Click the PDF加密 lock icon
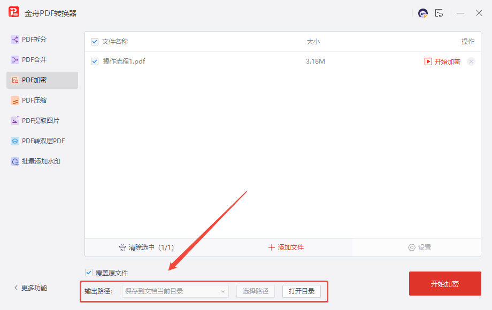Viewport: 492px width, 310px height. (15, 80)
